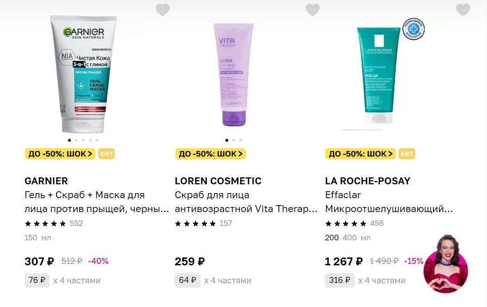Image resolution: width=487 pixels, height=307 pixels.
Task: Select last image dot under Garnier photo
Action: point(97,140)
